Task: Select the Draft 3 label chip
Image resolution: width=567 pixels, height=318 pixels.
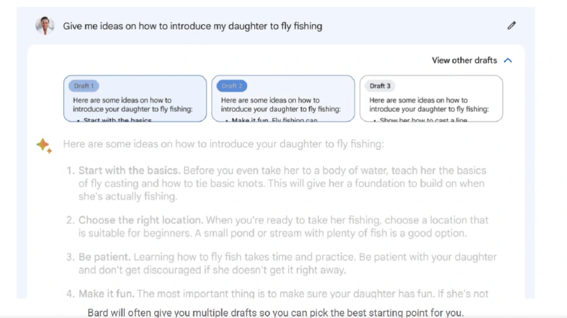Action: click(380, 86)
